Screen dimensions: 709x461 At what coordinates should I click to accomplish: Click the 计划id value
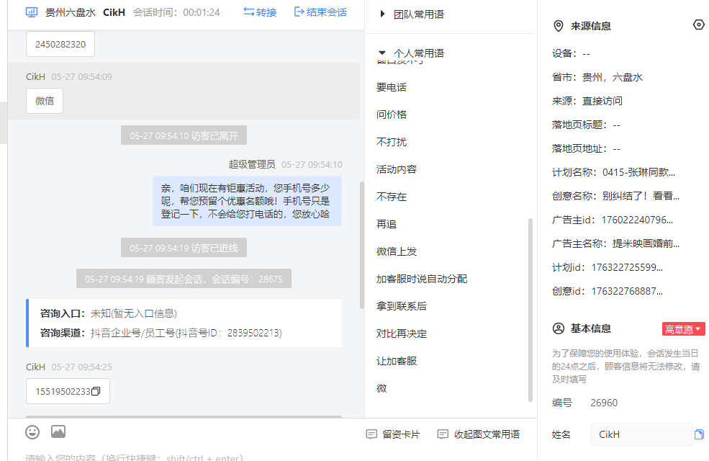627,267
